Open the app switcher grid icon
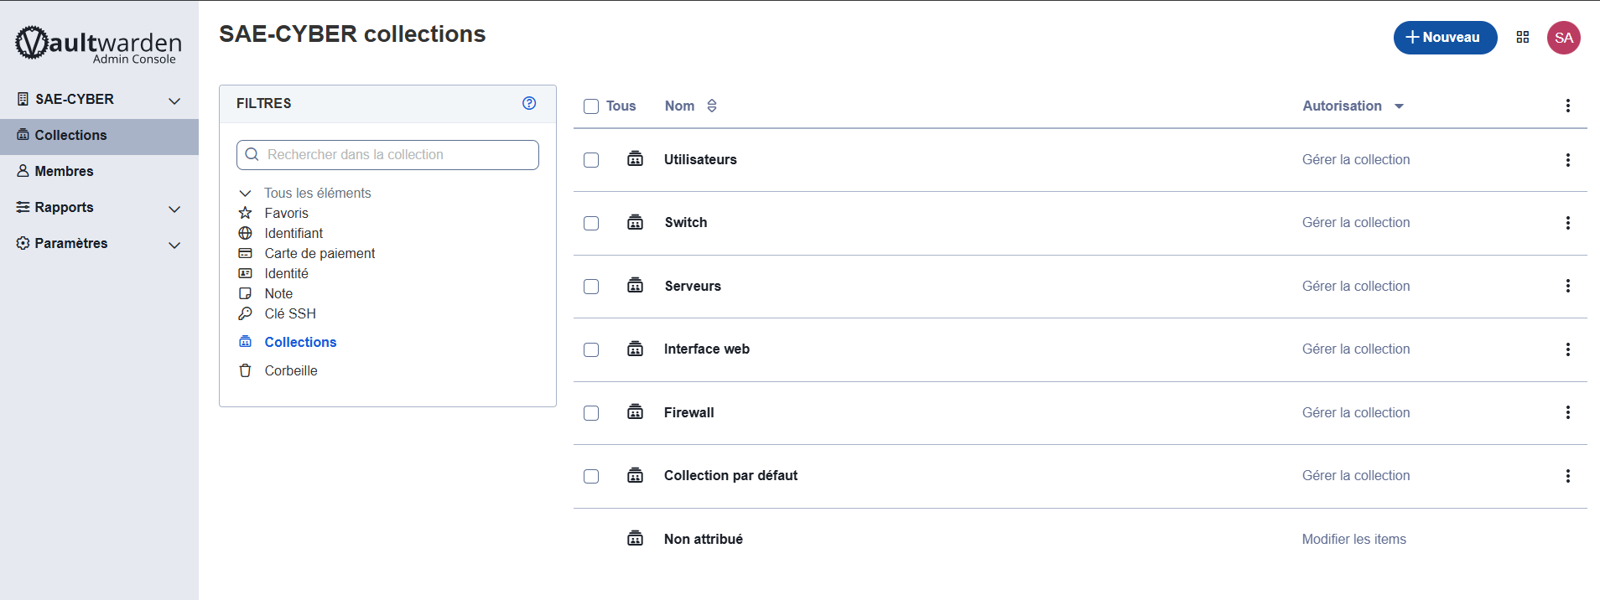 coord(1523,37)
